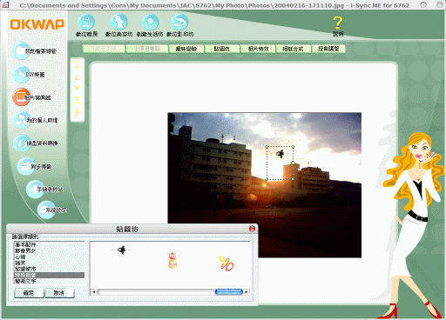Image resolution: width=446 pixels, height=320 pixels.
Task: Open the DIY sidebar item
Action: (x=21, y=74)
